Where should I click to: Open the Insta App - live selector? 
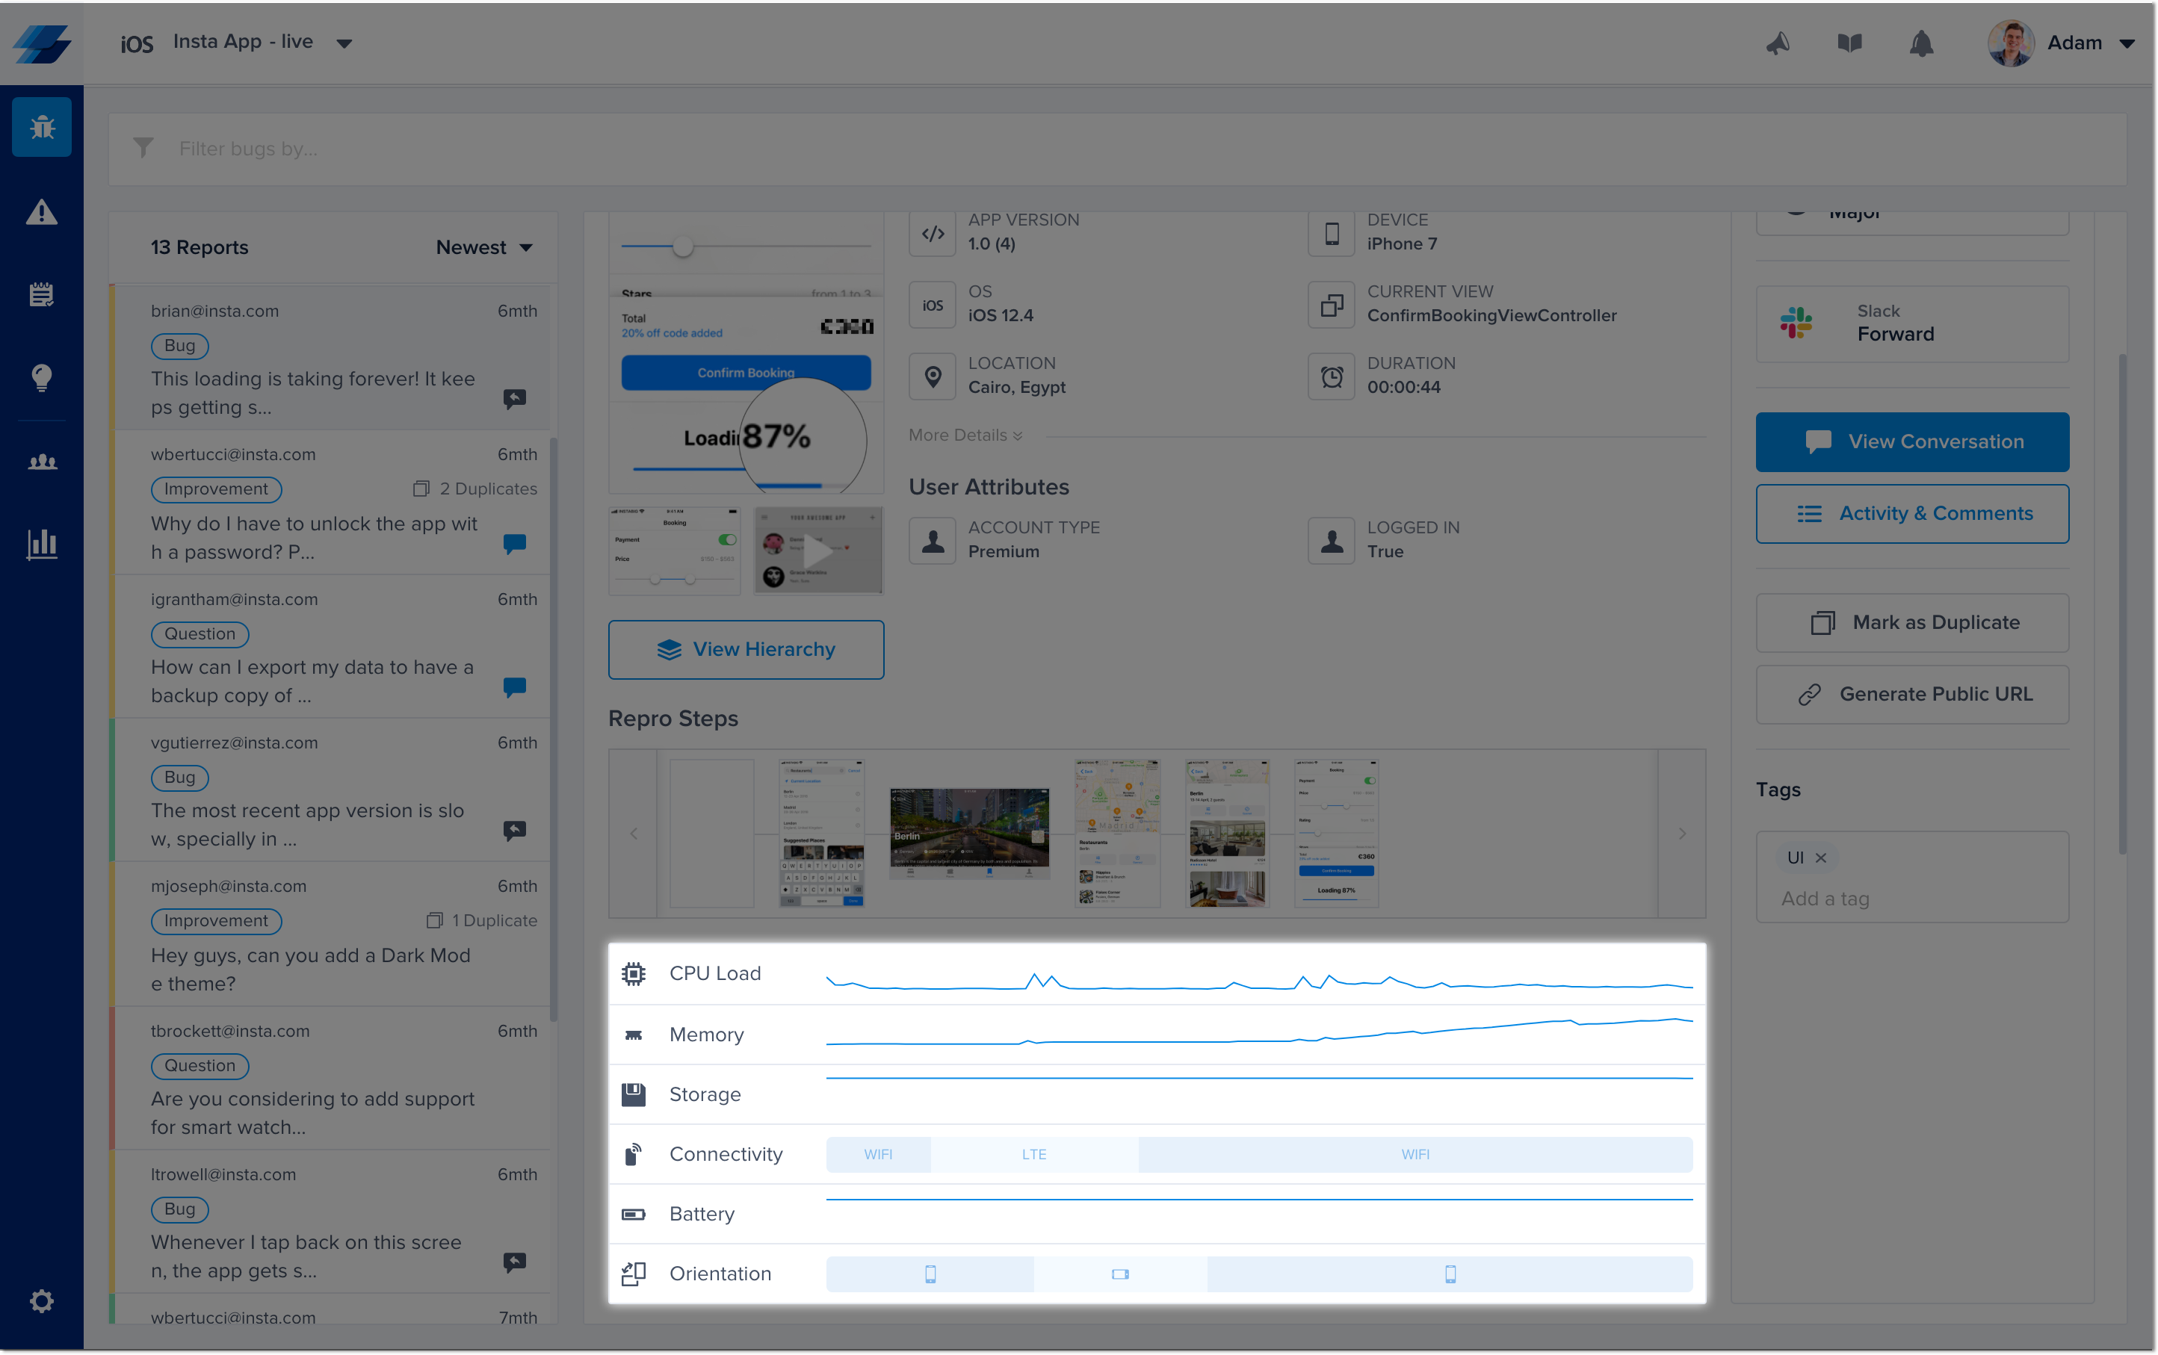tap(242, 42)
